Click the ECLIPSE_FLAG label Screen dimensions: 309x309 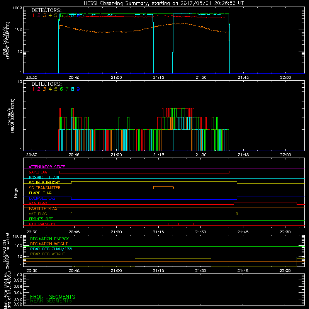(x=42, y=198)
